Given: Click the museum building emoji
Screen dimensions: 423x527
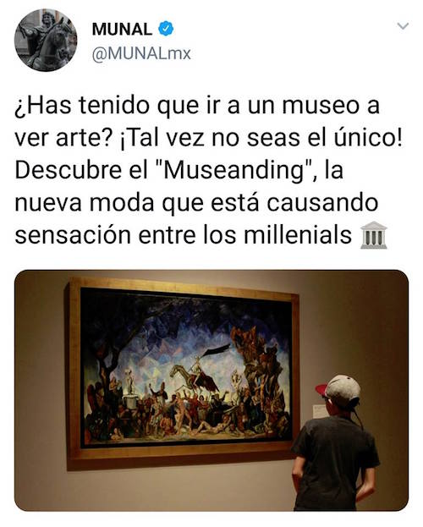Looking at the screenshot, I should pyautogui.click(x=374, y=235).
